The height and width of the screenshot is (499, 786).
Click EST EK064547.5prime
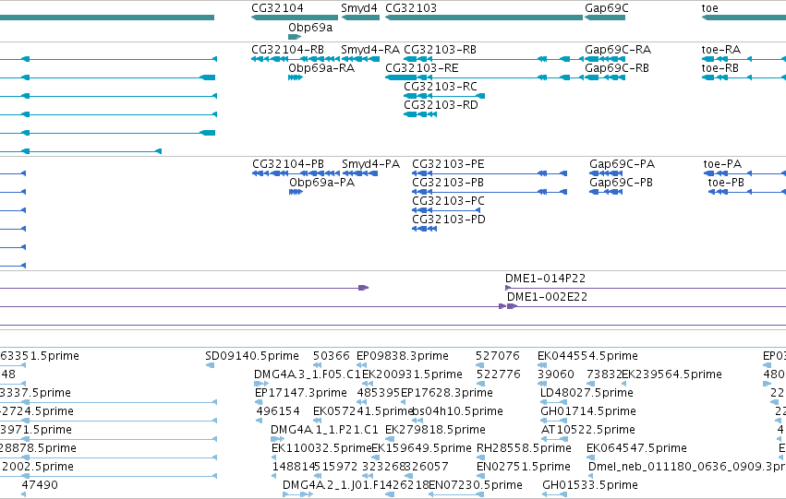coord(636,448)
